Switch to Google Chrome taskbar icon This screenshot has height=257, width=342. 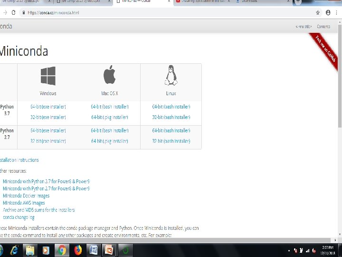(62, 250)
